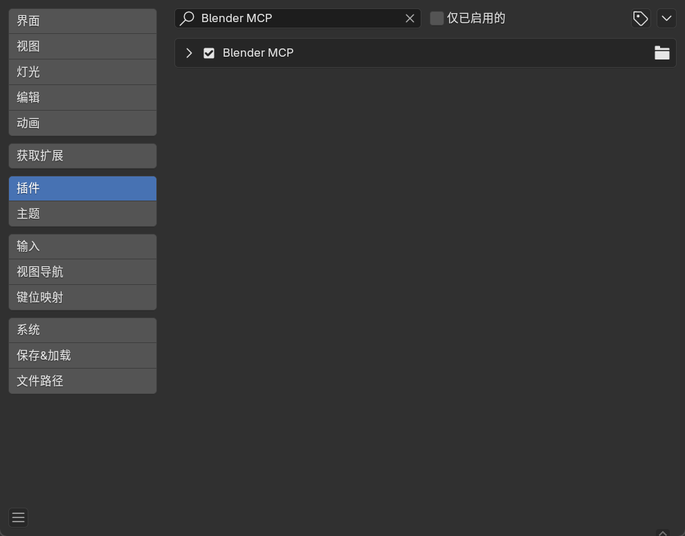The image size is (685, 536).
Task: Open the 输入 preferences section
Action: point(82,246)
